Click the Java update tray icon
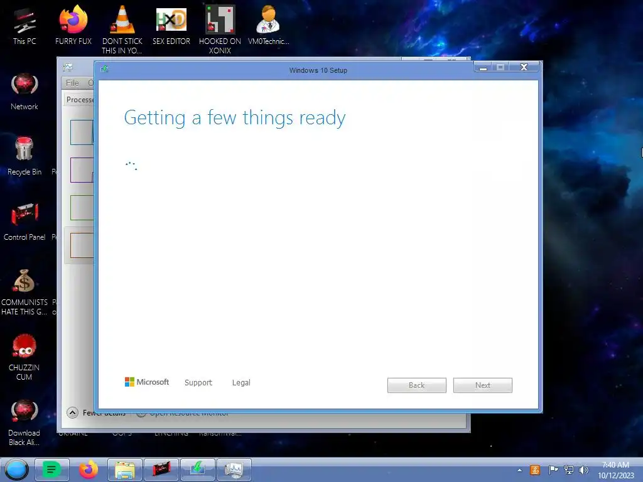The width and height of the screenshot is (643, 482). (x=535, y=470)
